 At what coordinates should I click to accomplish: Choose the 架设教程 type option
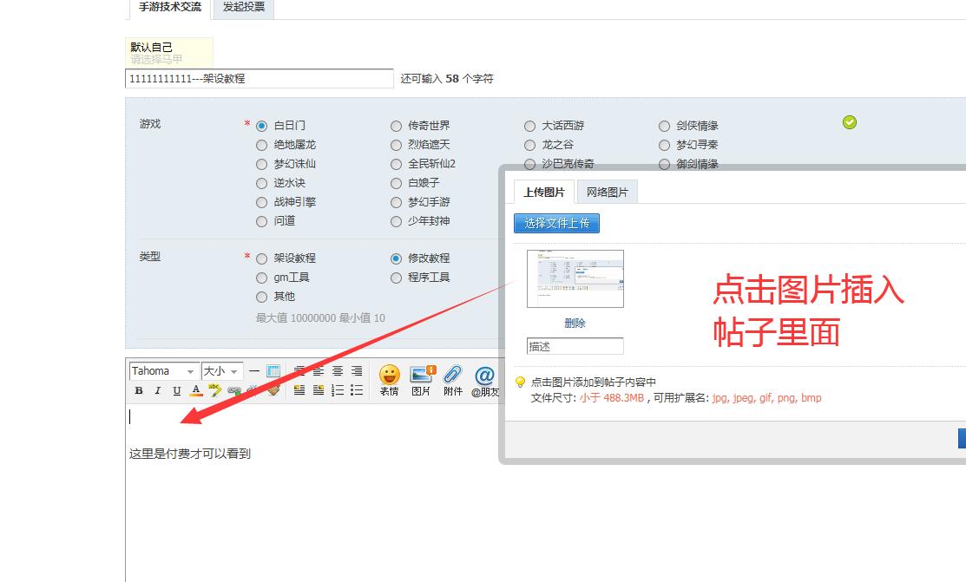coord(262,258)
